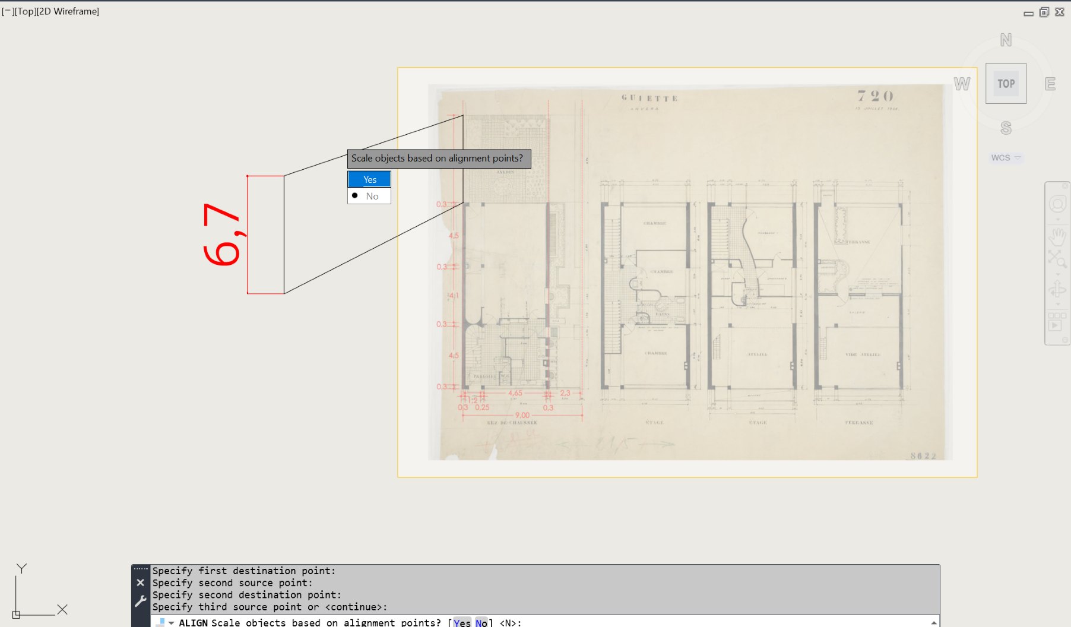
Task: Minimize the drawing viewport window
Action: 1028,13
